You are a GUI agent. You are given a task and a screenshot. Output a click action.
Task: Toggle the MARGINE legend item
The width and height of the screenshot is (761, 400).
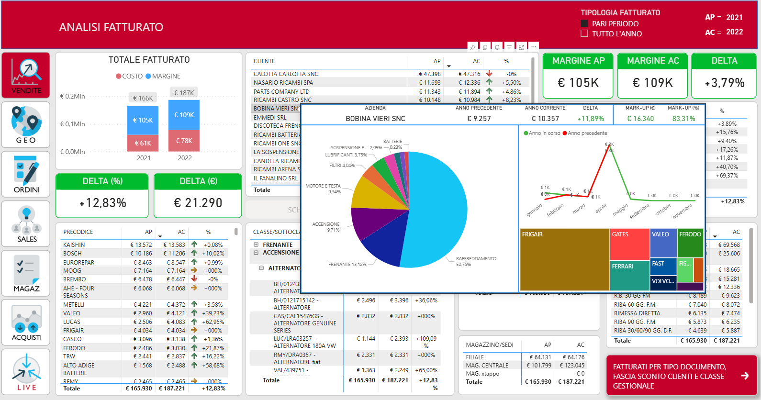(163, 76)
